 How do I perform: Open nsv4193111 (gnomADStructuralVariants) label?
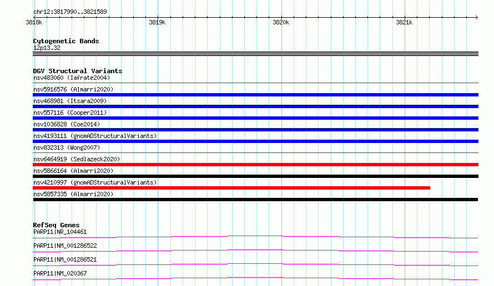coord(95,136)
